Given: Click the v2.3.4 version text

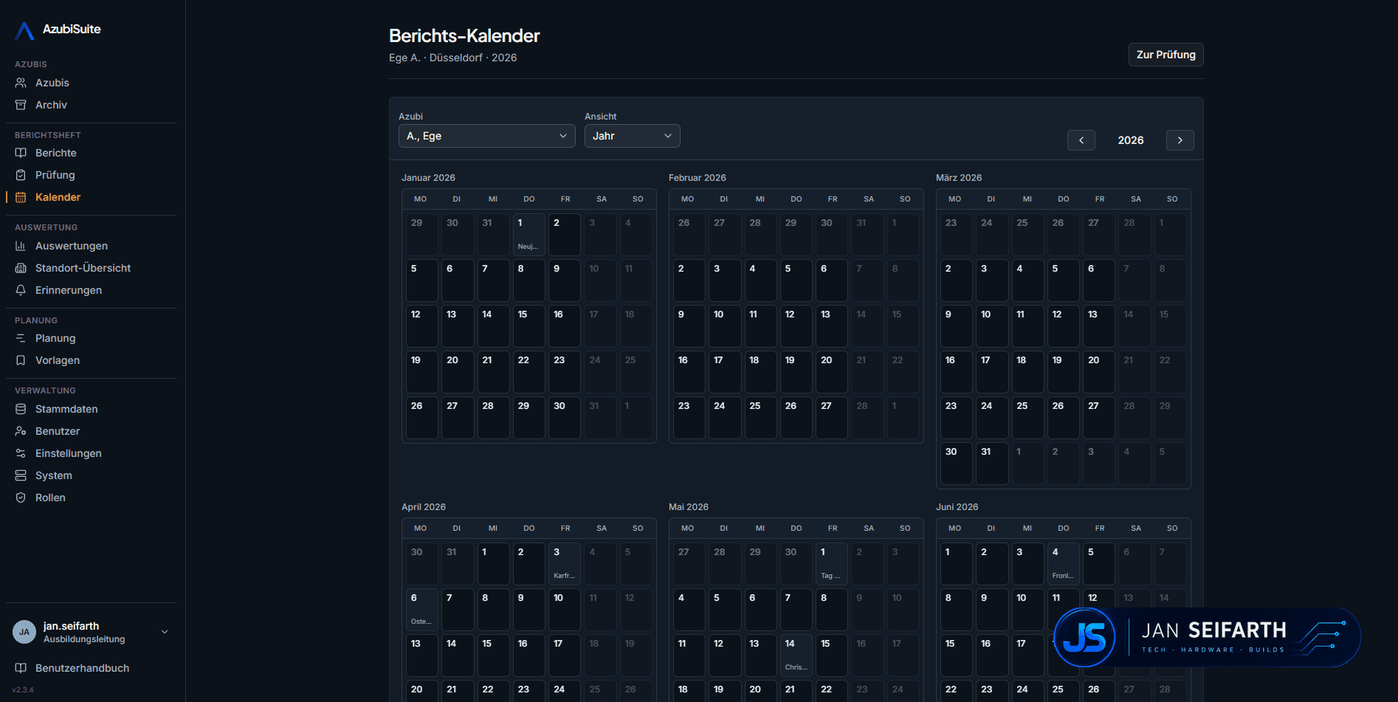Looking at the screenshot, I should click(x=23, y=690).
